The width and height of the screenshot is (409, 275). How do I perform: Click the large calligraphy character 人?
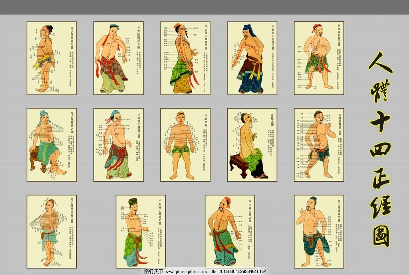coord(380,63)
